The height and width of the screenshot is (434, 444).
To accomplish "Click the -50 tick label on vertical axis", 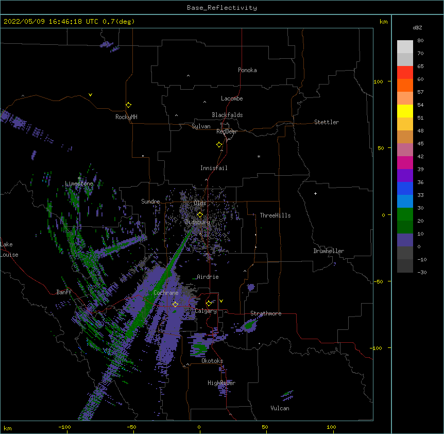I will pos(378,281).
